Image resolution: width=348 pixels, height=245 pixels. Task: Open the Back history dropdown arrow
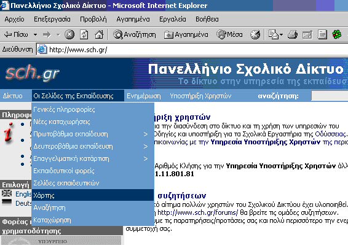click(x=35, y=35)
